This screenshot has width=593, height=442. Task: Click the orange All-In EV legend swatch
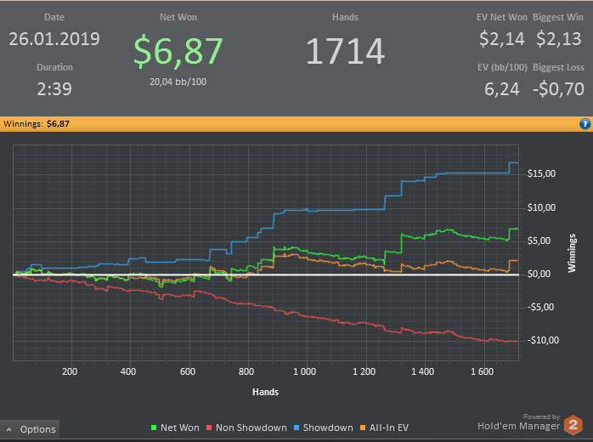click(x=363, y=428)
